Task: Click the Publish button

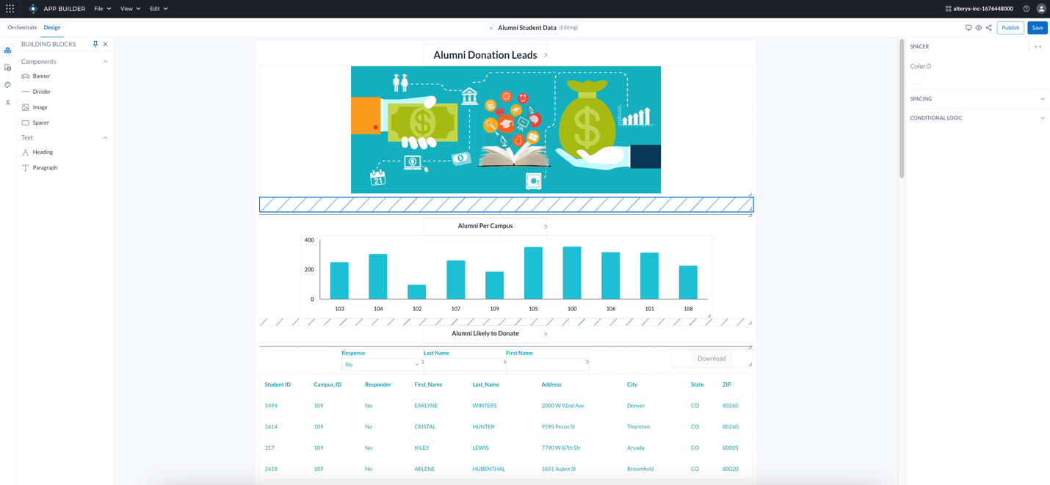Action: [1010, 27]
